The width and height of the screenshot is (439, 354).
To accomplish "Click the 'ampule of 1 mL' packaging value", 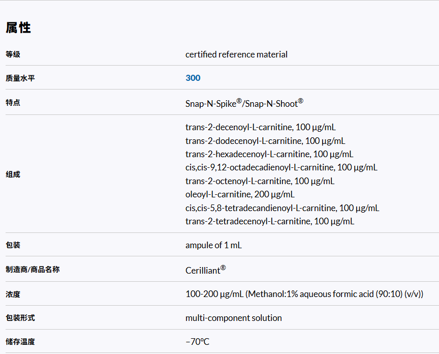I will coord(213,245).
